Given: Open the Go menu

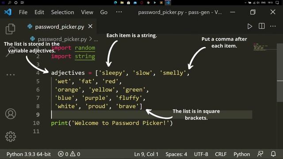Looking at the screenshot, I should 104,12.
